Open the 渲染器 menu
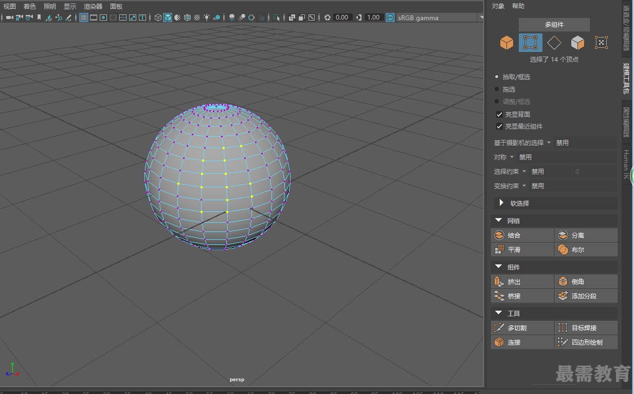 point(93,6)
